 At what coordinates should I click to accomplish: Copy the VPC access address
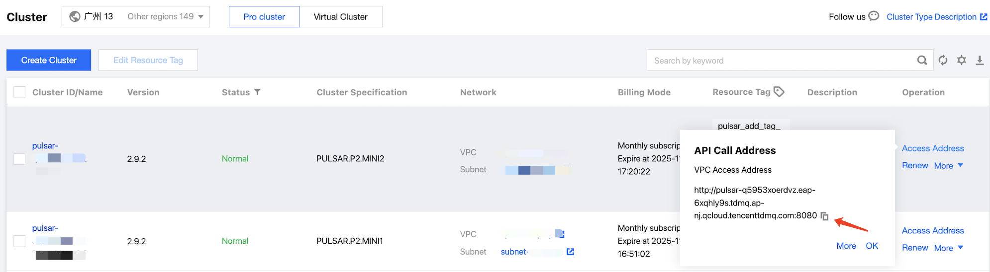824,216
